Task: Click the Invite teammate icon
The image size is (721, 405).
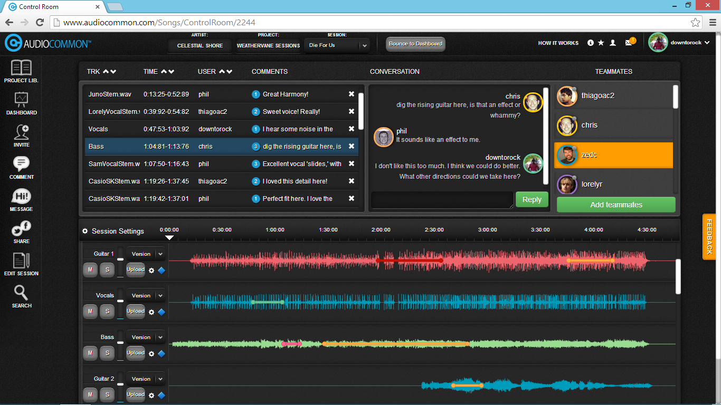Action: tap(22, 132)
